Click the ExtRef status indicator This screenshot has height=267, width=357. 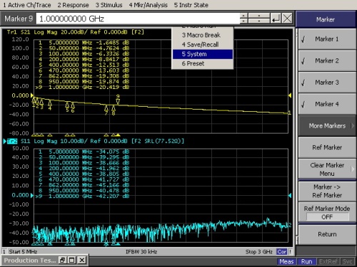tap(328, 261)
